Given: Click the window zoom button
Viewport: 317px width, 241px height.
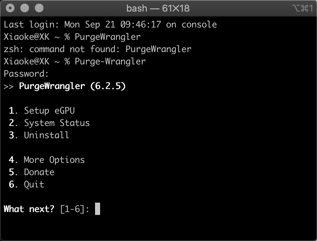Looking at the screenshot, I should pyautogui.click(x=39, y=8).
